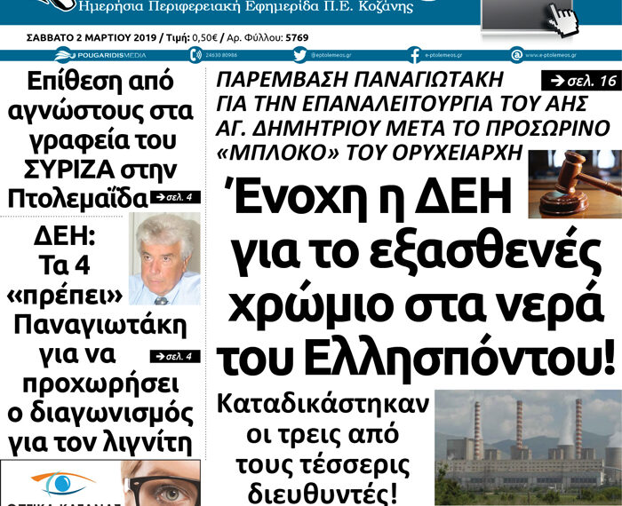The image size is (622, 506).
Task: Click phone number 24630 80986
Action: [x=221, y=55]
